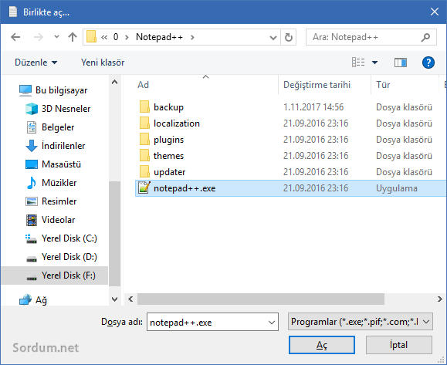The image size is (447, 365).
Task: Close the Birlikte aç dialog
Action: click(435, 12)
